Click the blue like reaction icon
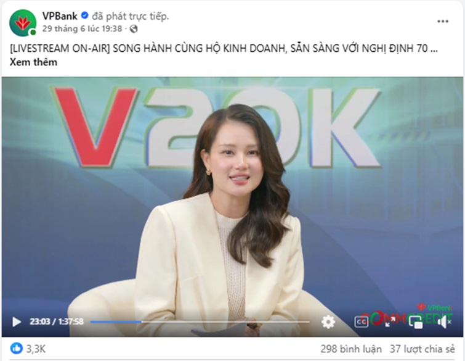Image resolution: width=465 pixels, height=361 pixels. coord(16,348)
